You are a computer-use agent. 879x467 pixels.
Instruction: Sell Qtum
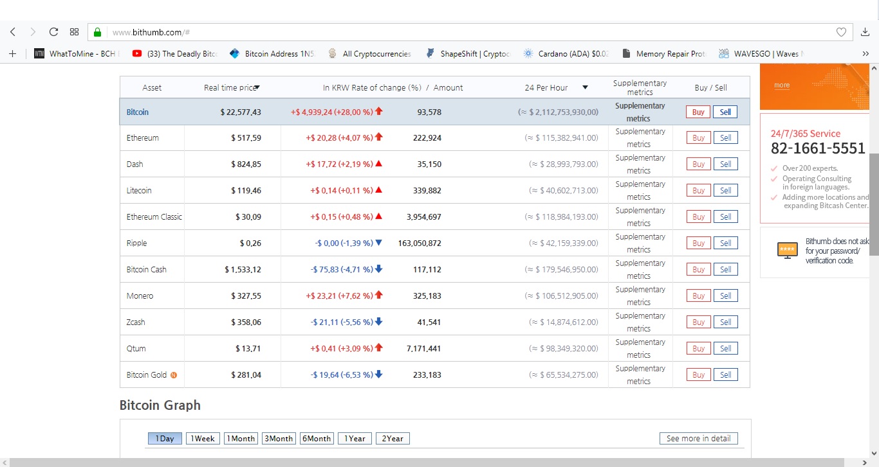[725, 348]
